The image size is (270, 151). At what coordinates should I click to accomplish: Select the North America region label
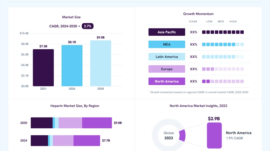click(x=167, y=81)
